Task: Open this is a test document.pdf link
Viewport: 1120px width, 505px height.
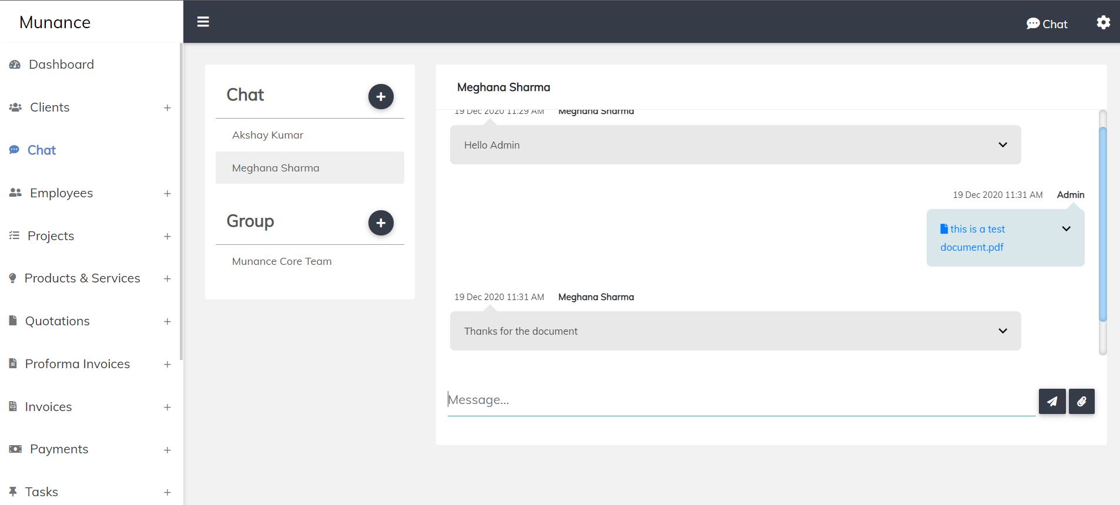Action: tap(973, 238)
